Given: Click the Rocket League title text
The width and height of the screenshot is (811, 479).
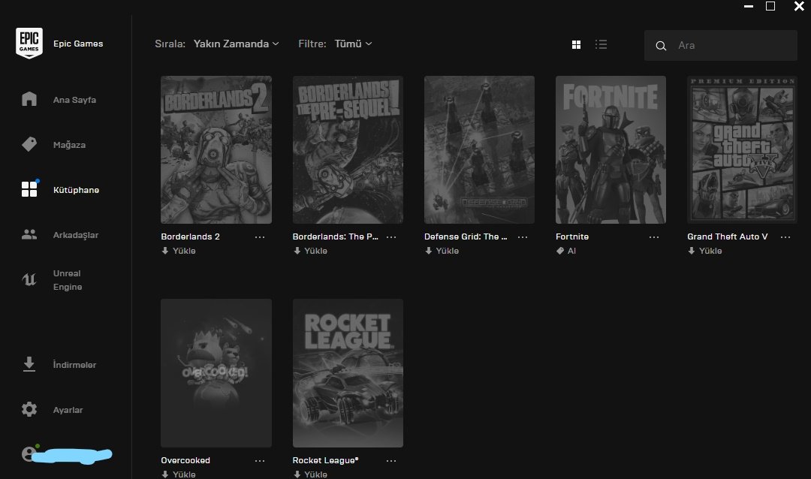Looking at the screenshot, I should click(325, 460).
